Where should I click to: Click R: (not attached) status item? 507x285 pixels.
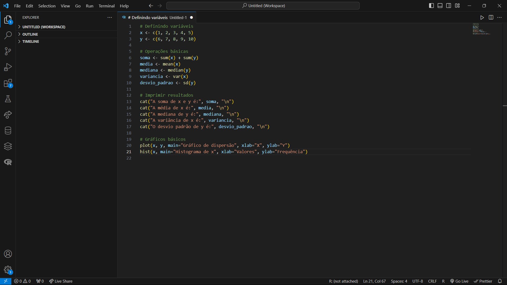pyautogui.click(x=343, y=281)
